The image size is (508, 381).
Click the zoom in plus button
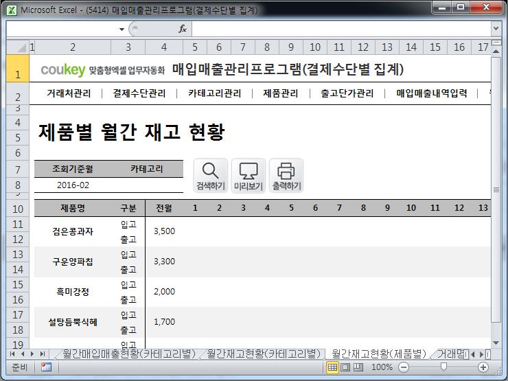[x=483, y=367]
